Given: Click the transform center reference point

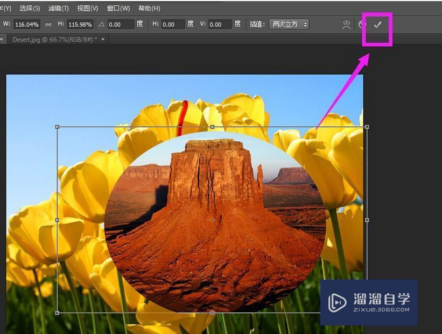Looking at the screenshot, I should pyautogui.click(x=213, y=220).
